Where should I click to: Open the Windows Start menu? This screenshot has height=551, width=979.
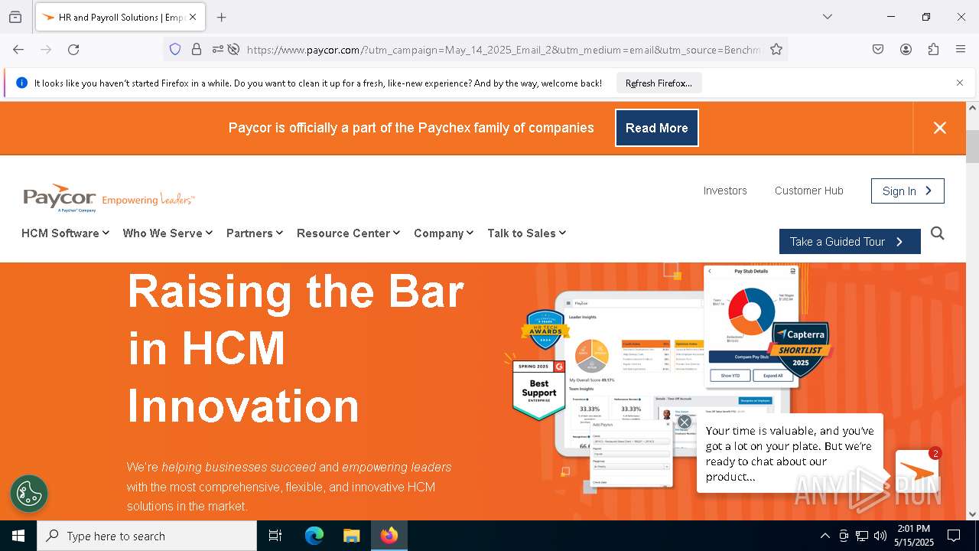point(18,536)
